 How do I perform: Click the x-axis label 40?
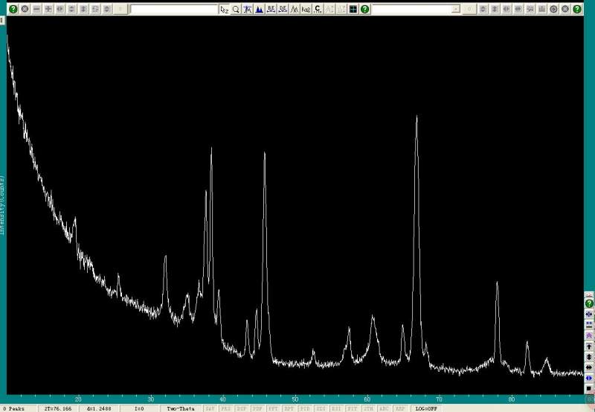point(222,399)
